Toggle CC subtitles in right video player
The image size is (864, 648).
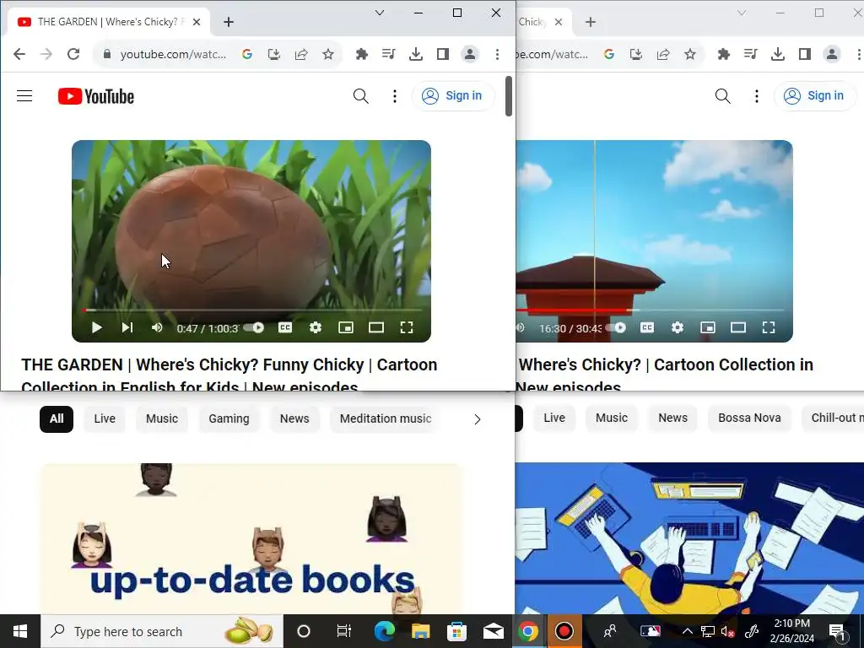(647, 328)
